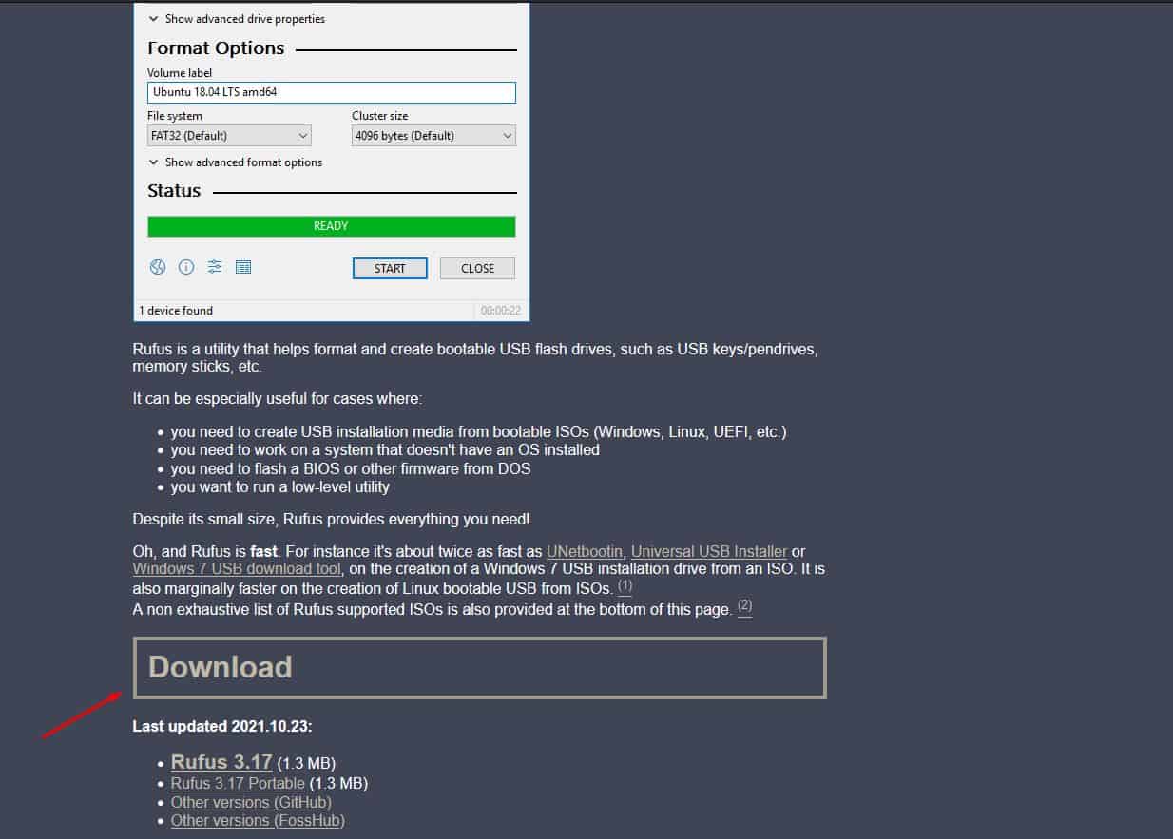Expand Show advanced drive properties
Image resolution: width=1173 pixels, height=839 pixels.
point(237,19)
